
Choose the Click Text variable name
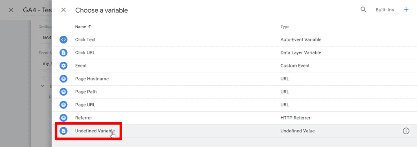tap(86, 39)
